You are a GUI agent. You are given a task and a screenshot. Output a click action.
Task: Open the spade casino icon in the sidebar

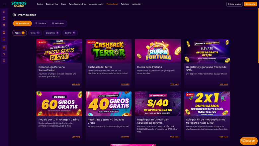click(x=4, y=18)
